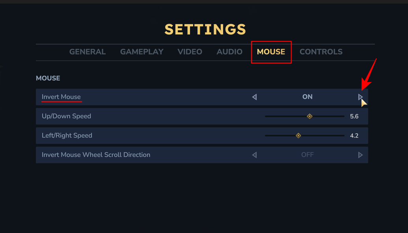Click the Up/Down Speed value 5.6
The image size is (408, 233).
354,116
